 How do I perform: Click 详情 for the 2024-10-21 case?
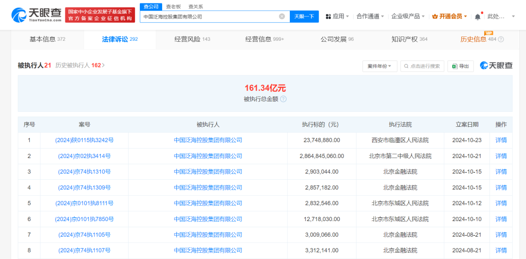pyautogui.click(x=501, y=156)
